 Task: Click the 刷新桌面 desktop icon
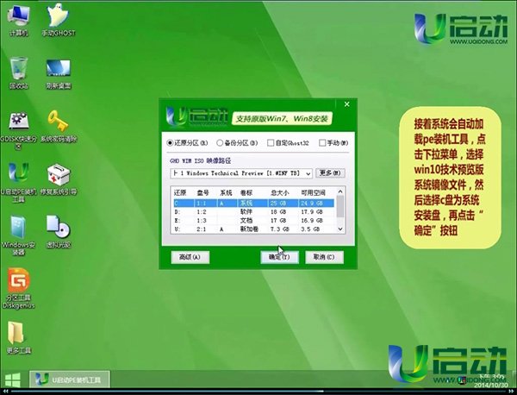[59, 74]
